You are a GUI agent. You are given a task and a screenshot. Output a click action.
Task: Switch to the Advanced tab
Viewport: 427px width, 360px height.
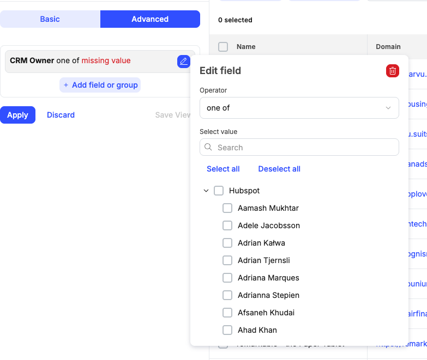(x=150, y=19)
